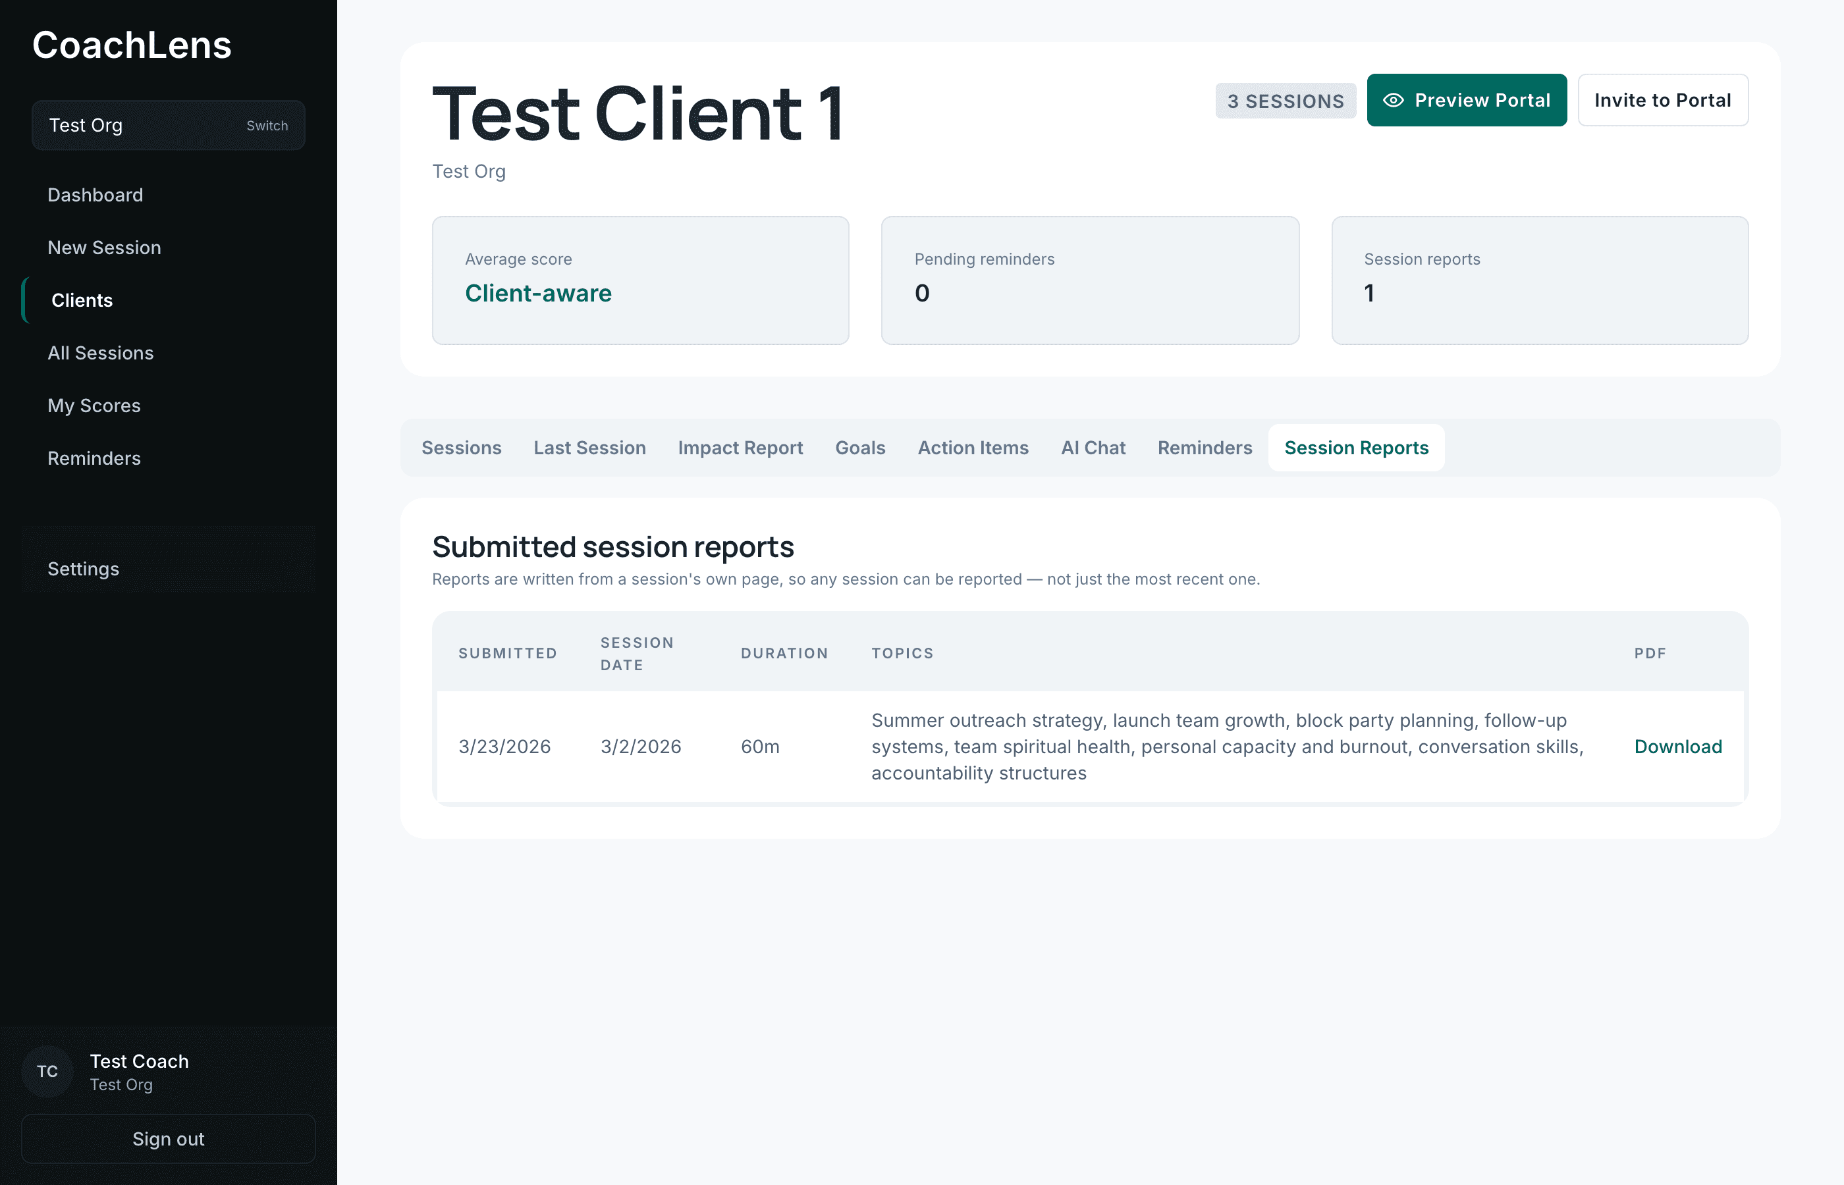1844x1185 pixels.
Task: Open the Impact Report tab
Action: click(740, 448)
